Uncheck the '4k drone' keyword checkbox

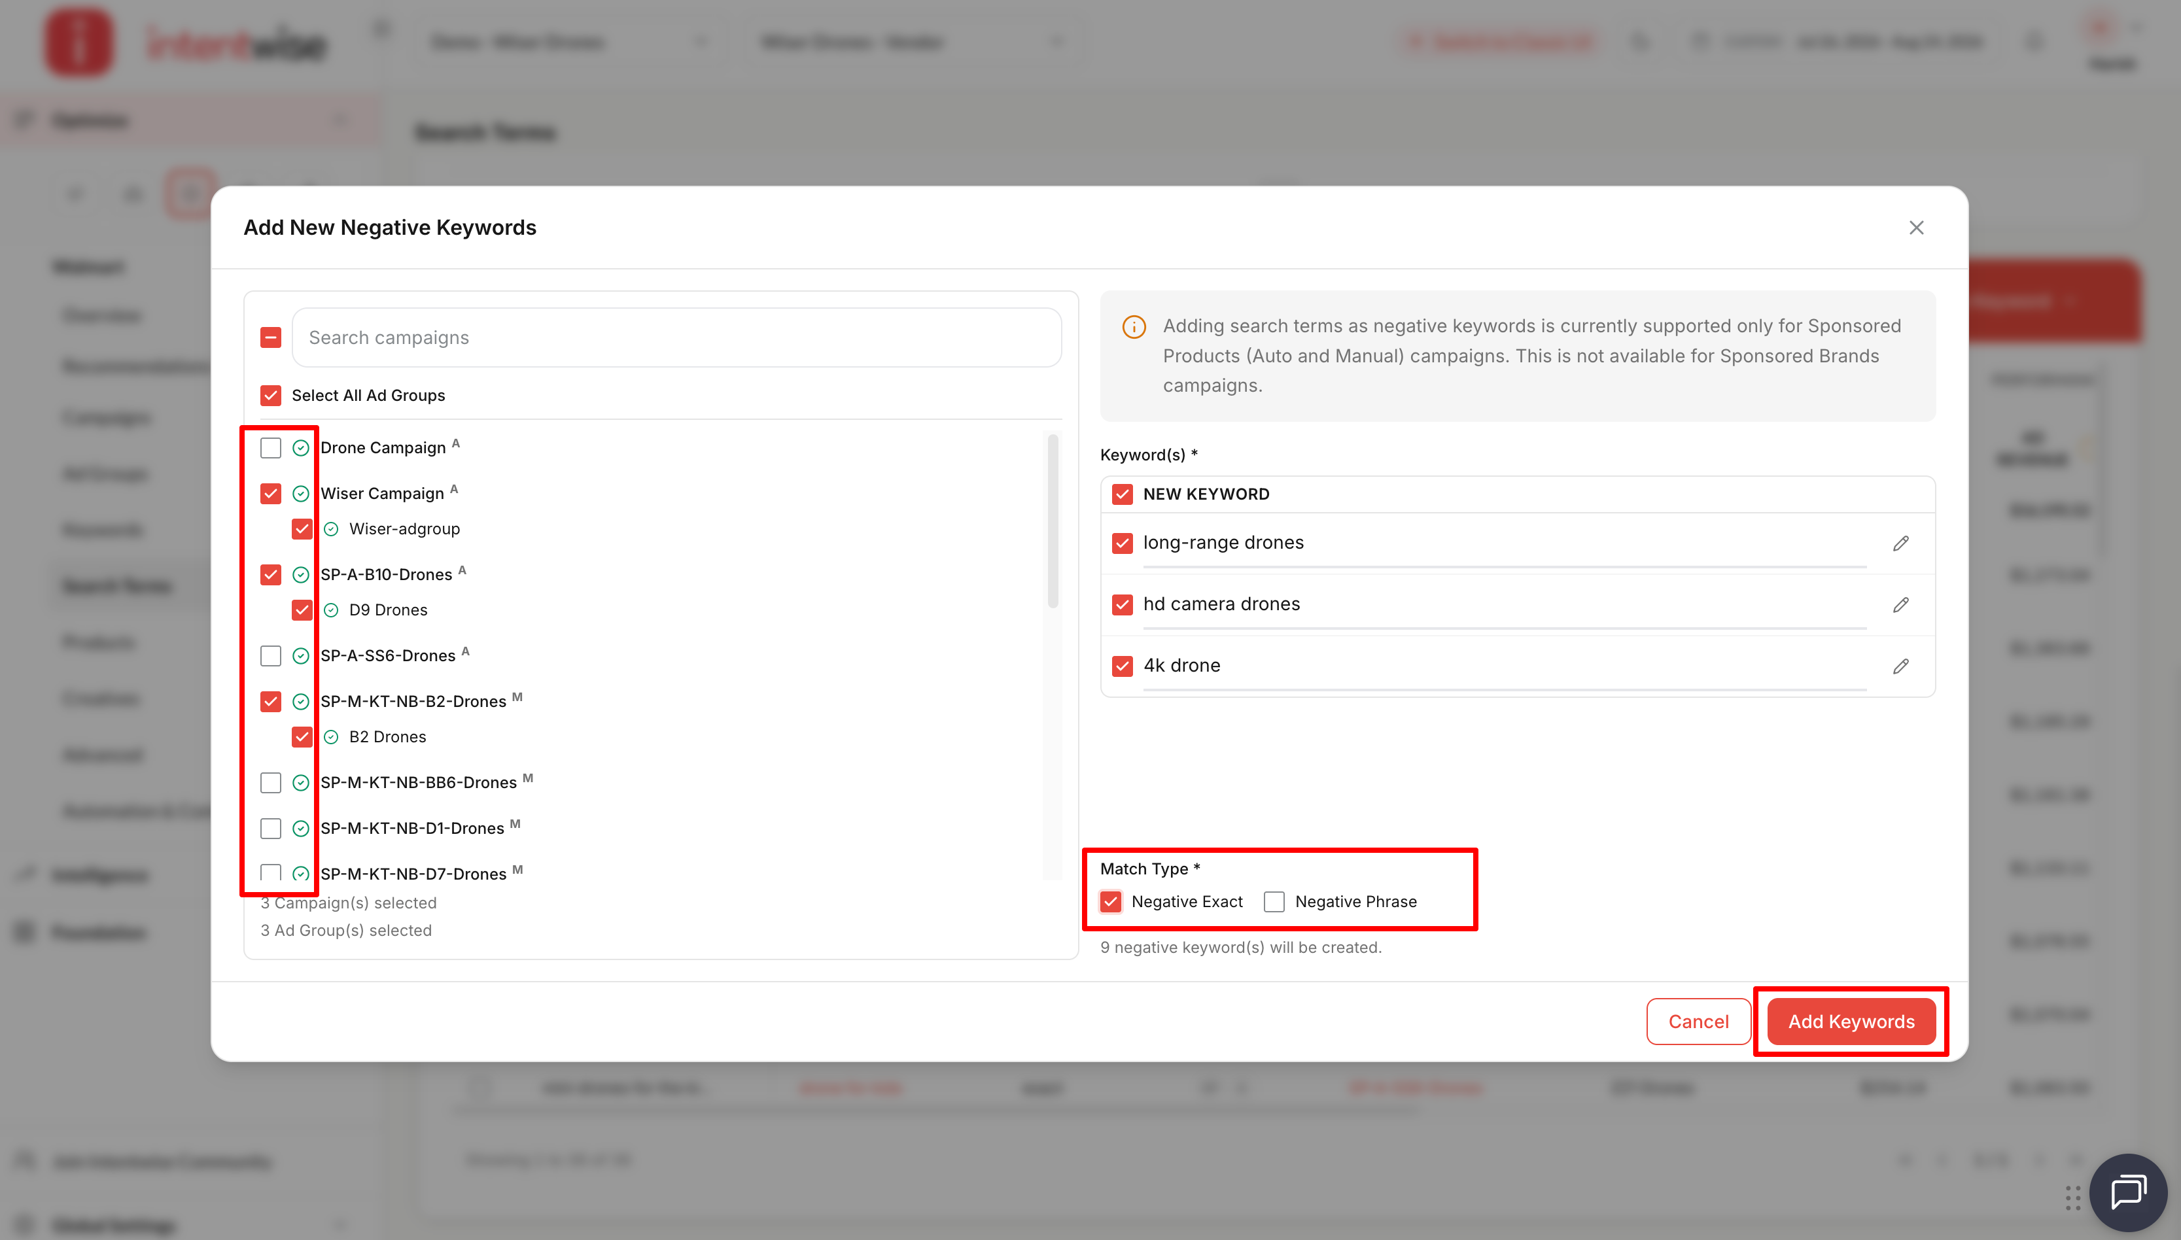click(x=1123, y=666)
